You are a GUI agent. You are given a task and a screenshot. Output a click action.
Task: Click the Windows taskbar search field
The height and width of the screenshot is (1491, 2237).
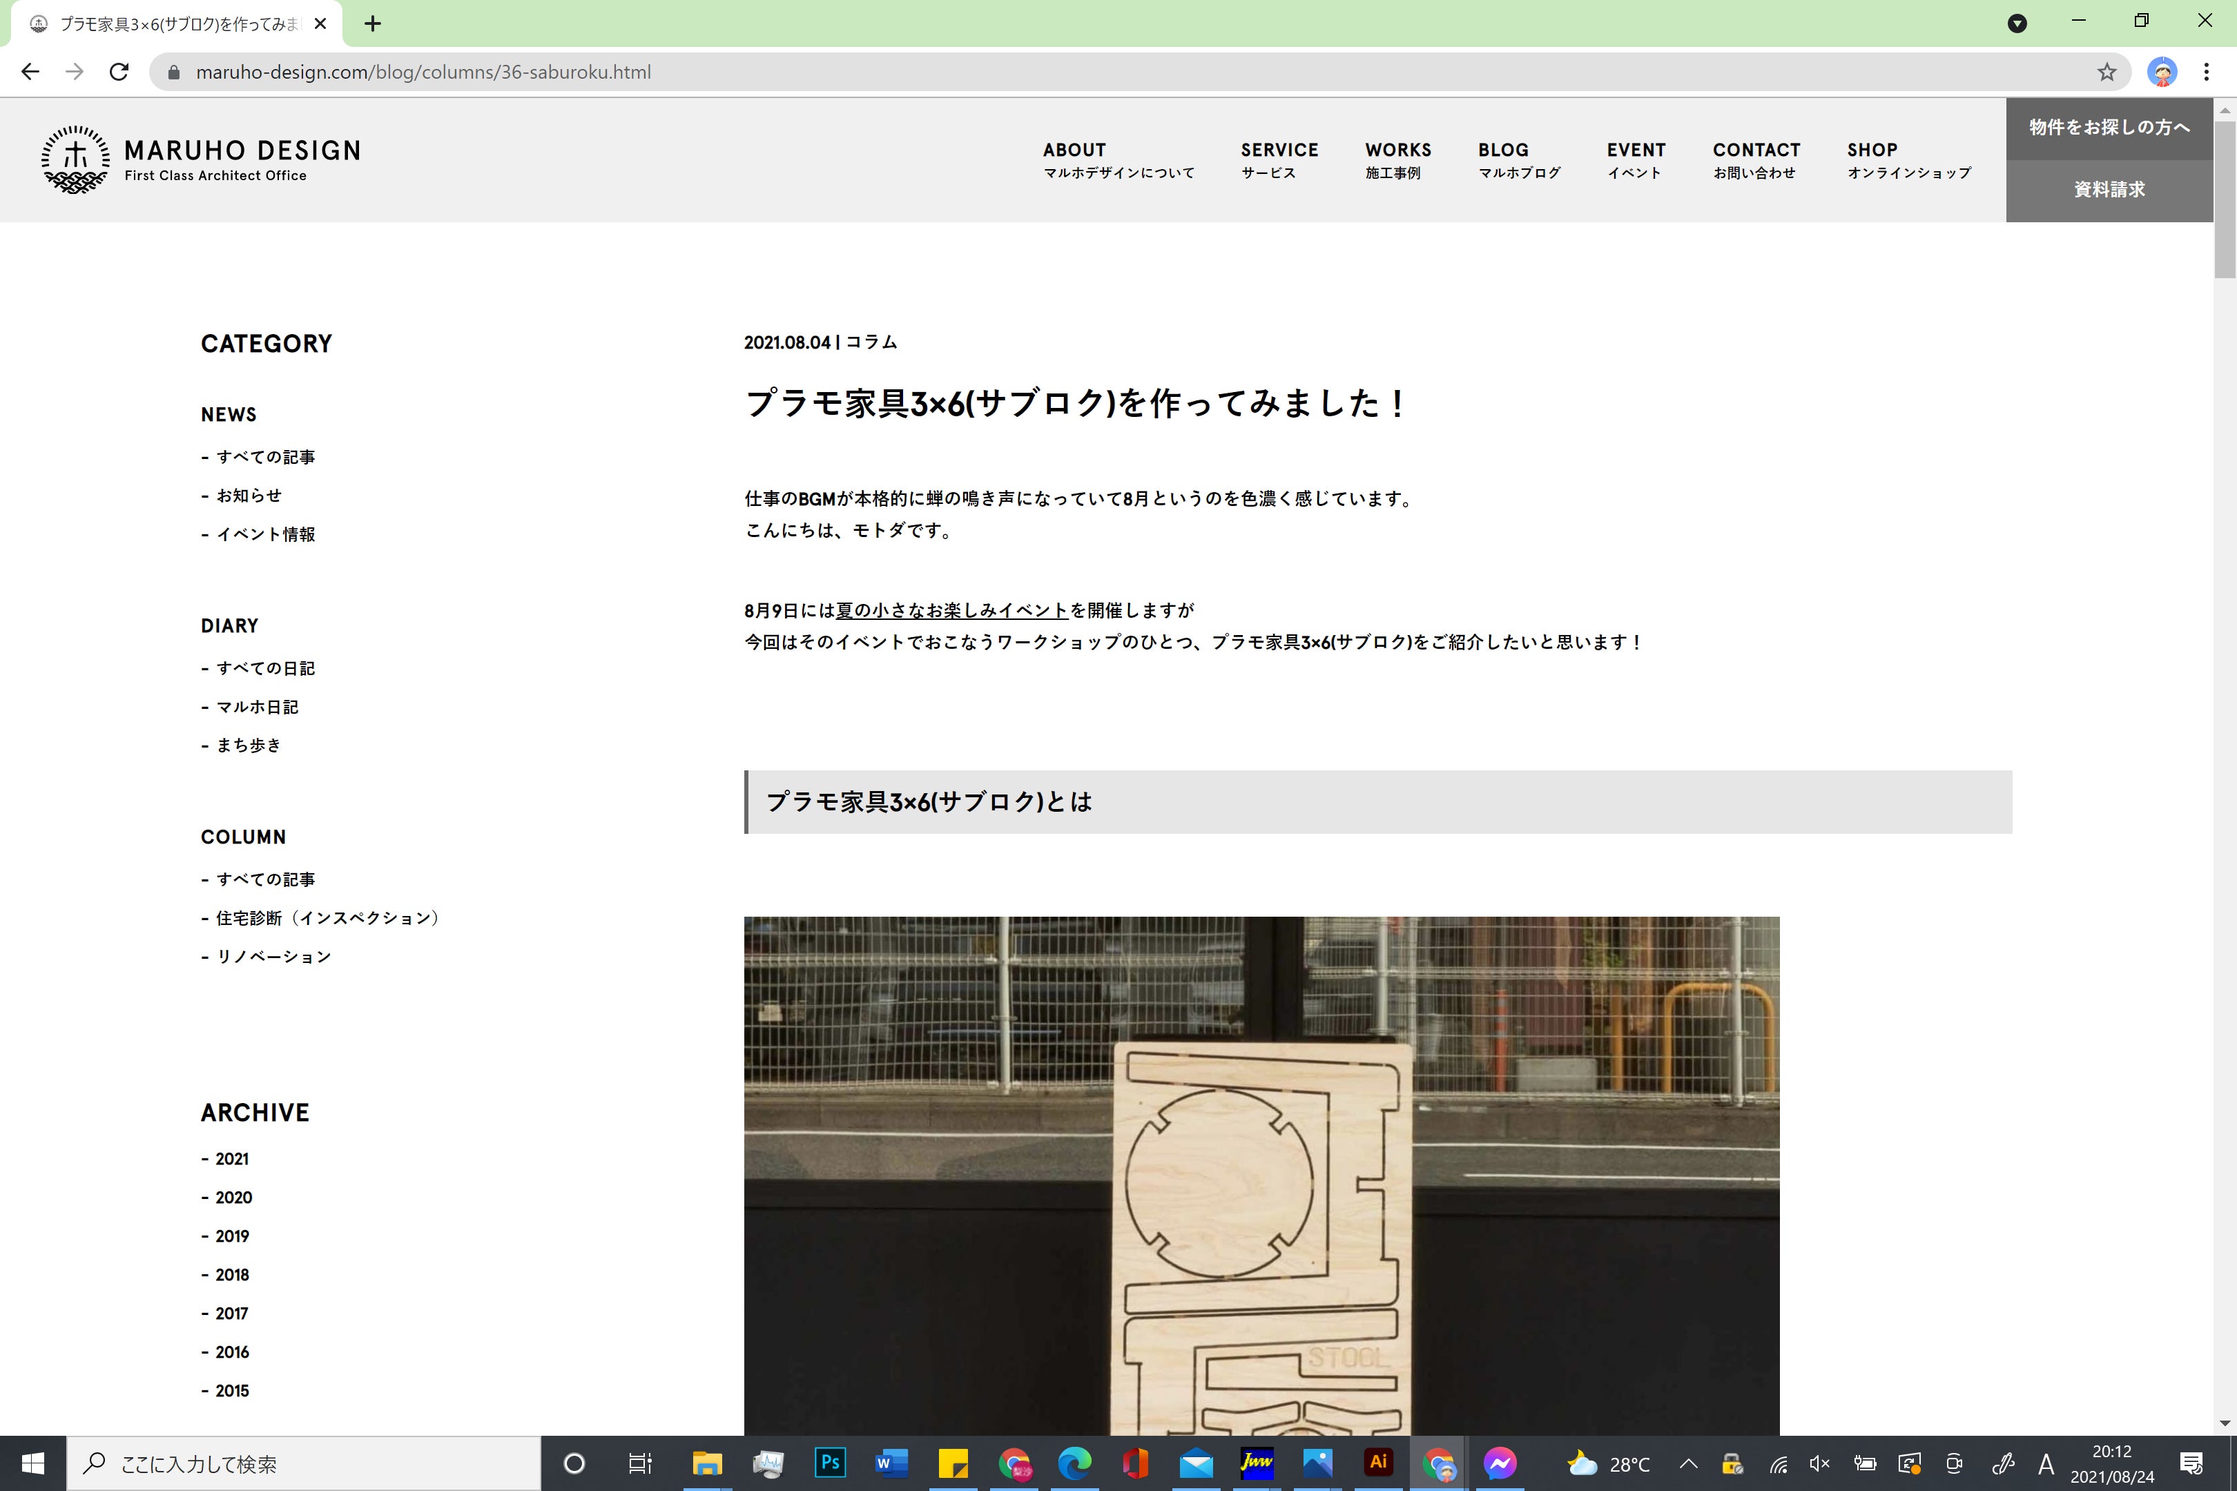pos(304,1463)
